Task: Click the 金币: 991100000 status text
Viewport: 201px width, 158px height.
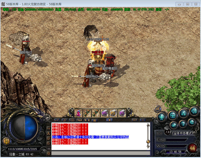Action: (x=89, y=9)
